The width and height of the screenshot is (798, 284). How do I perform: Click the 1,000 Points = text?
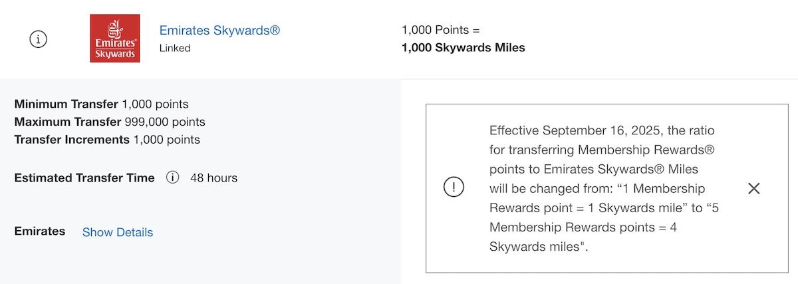coord(441,31)
